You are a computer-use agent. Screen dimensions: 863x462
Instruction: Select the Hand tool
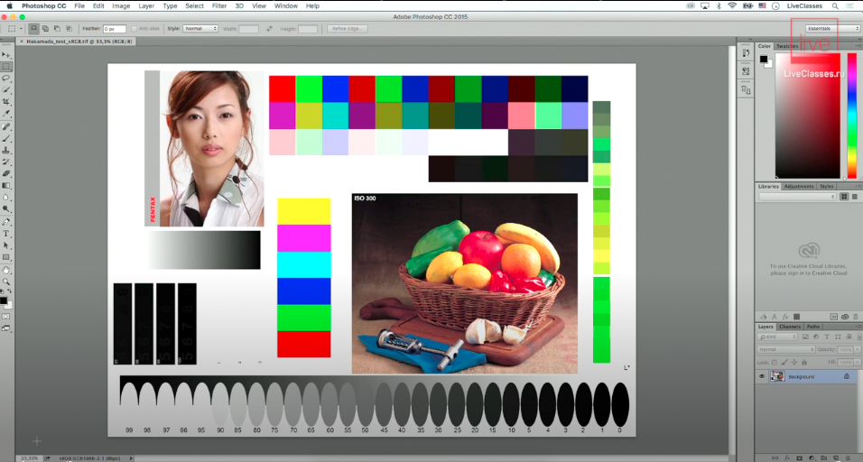6,270
